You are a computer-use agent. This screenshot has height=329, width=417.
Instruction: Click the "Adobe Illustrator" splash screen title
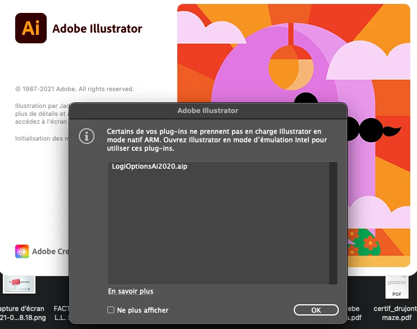pyautogui.click(x=97, y=29)
